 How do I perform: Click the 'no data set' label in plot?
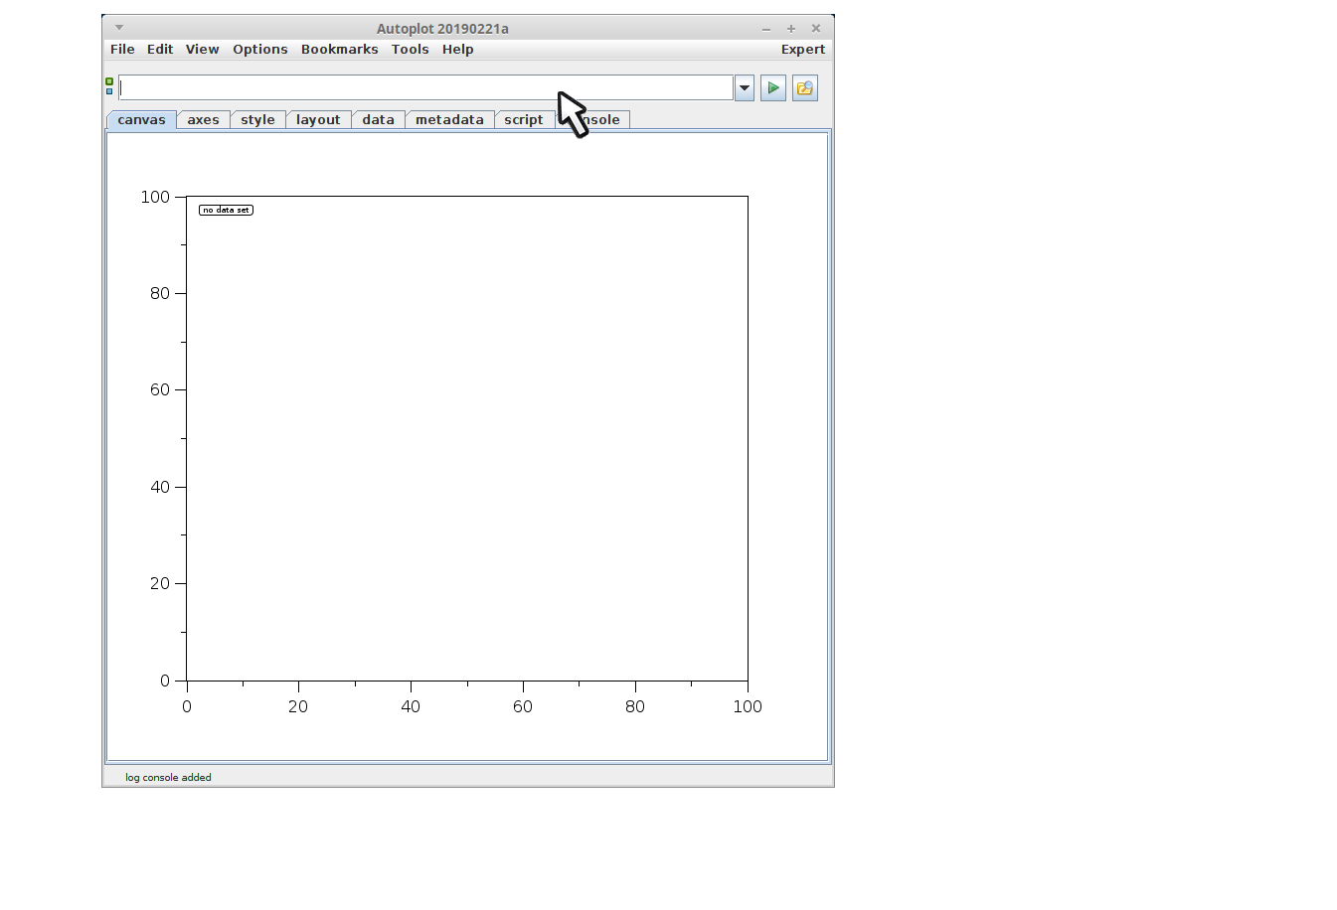226,211
